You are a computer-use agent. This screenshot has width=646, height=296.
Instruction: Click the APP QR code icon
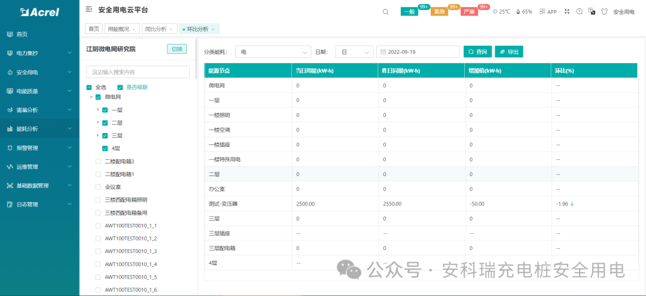542,11
